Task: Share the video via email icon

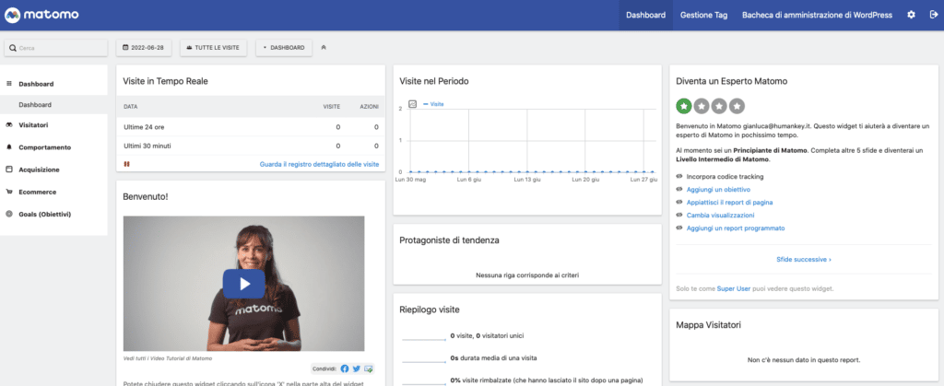Action: (x=369, y=368)
